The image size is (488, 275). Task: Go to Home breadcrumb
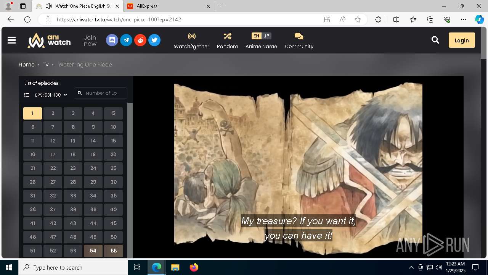[27, 65]
